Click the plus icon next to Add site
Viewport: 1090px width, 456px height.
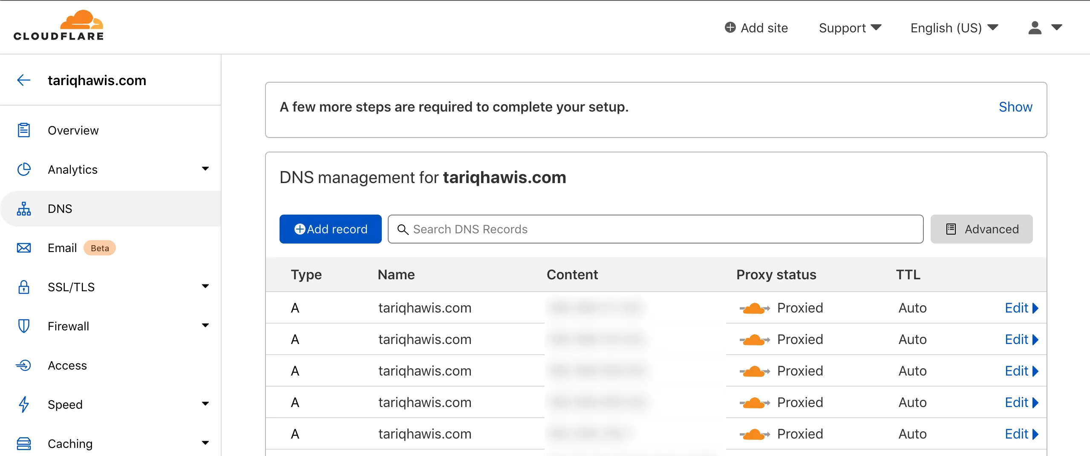click(x=730, y=28)
